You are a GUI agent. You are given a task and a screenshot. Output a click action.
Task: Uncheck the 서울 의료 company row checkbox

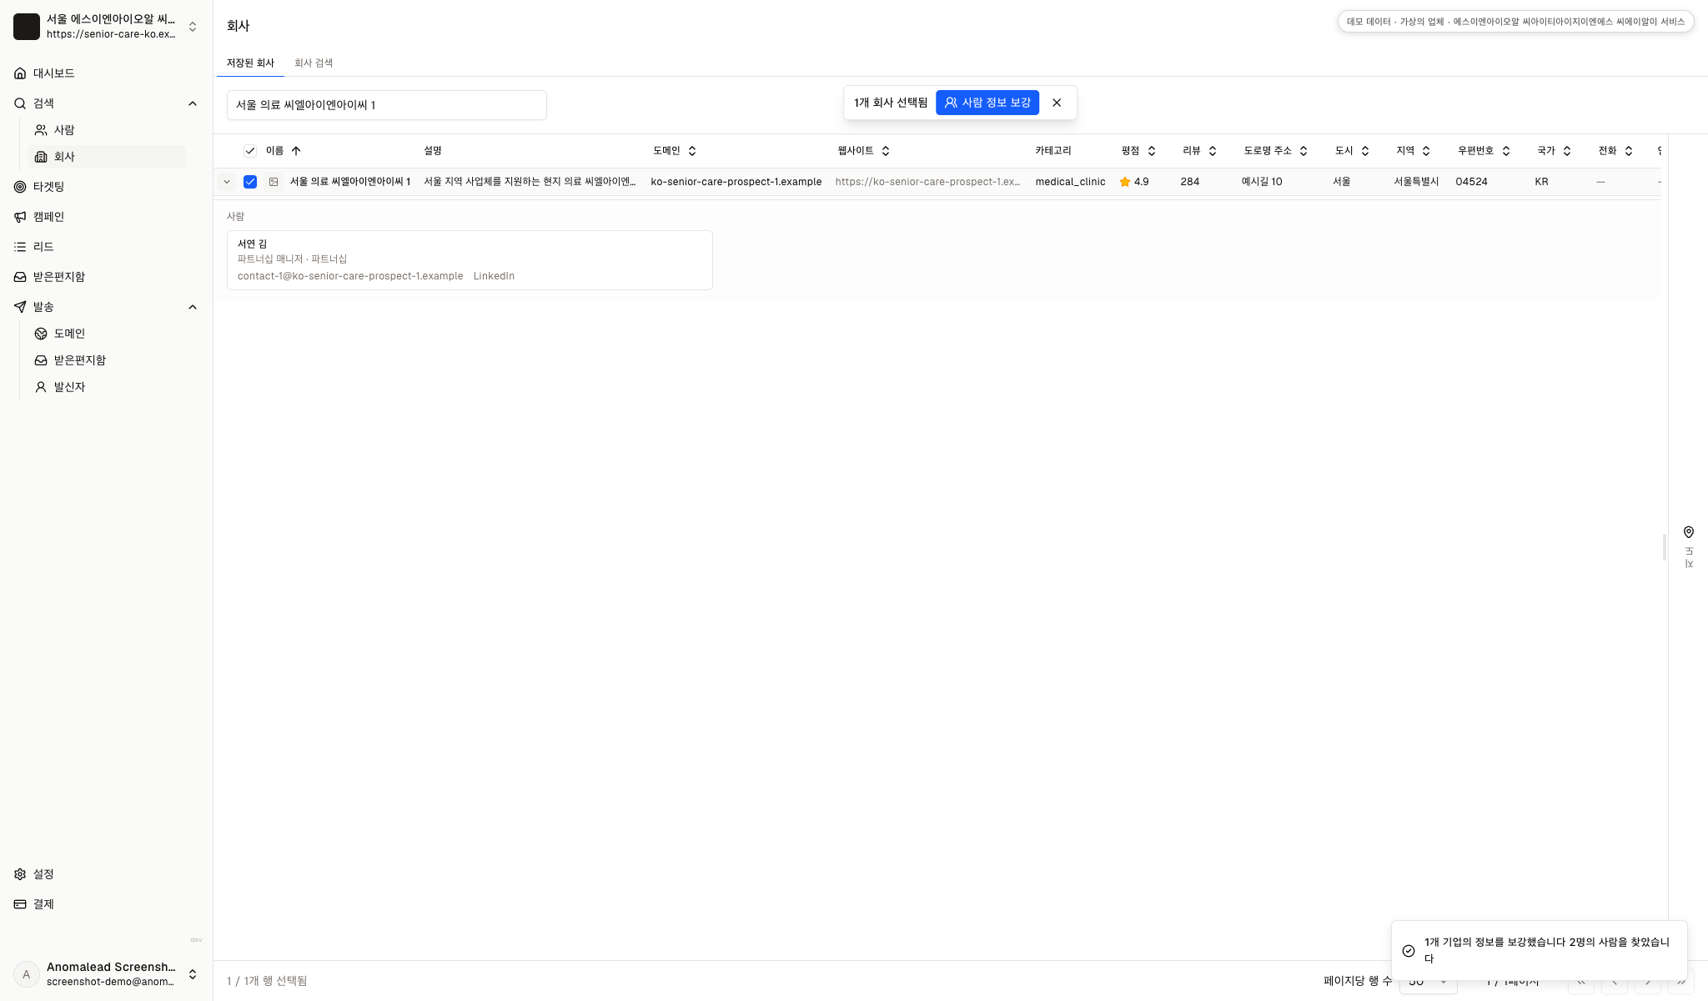(x=250, y=182)
